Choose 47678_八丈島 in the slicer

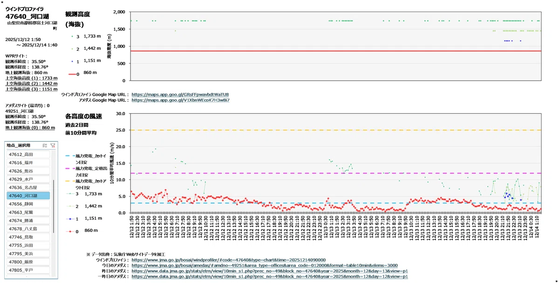coord(28,229)
